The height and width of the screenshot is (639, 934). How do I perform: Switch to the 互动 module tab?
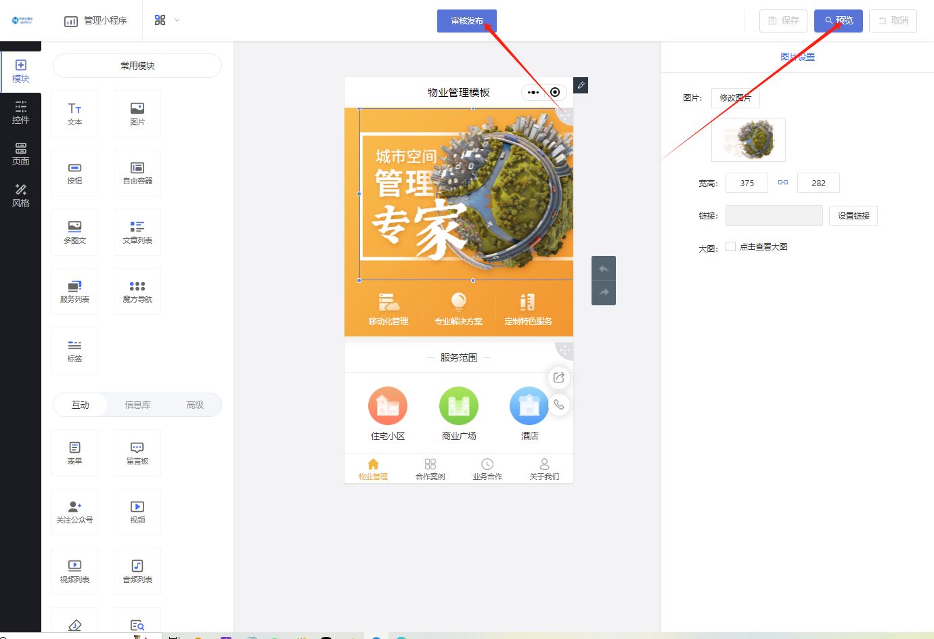81,405
